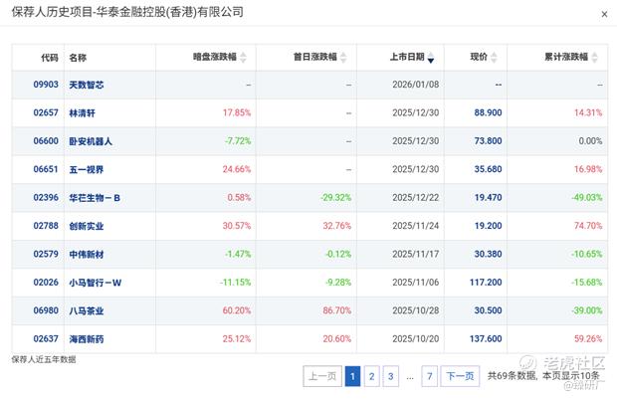Open stock code 02637

[46, 338]
